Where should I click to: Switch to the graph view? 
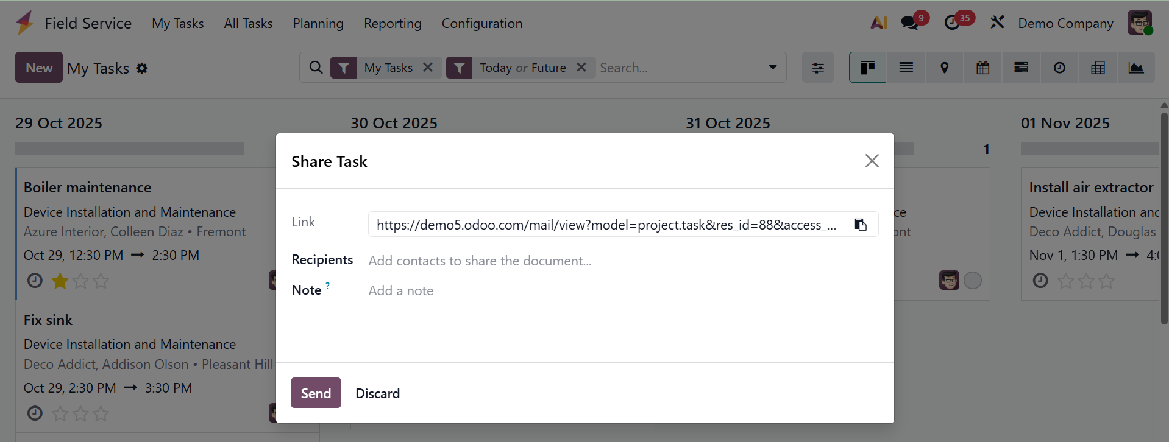tap(1135, 68)
